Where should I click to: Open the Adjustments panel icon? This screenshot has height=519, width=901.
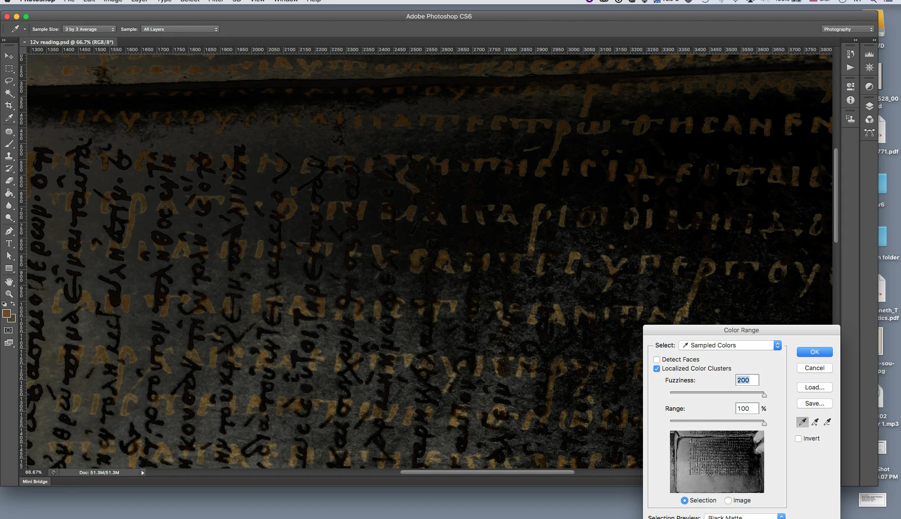point(869,86)
